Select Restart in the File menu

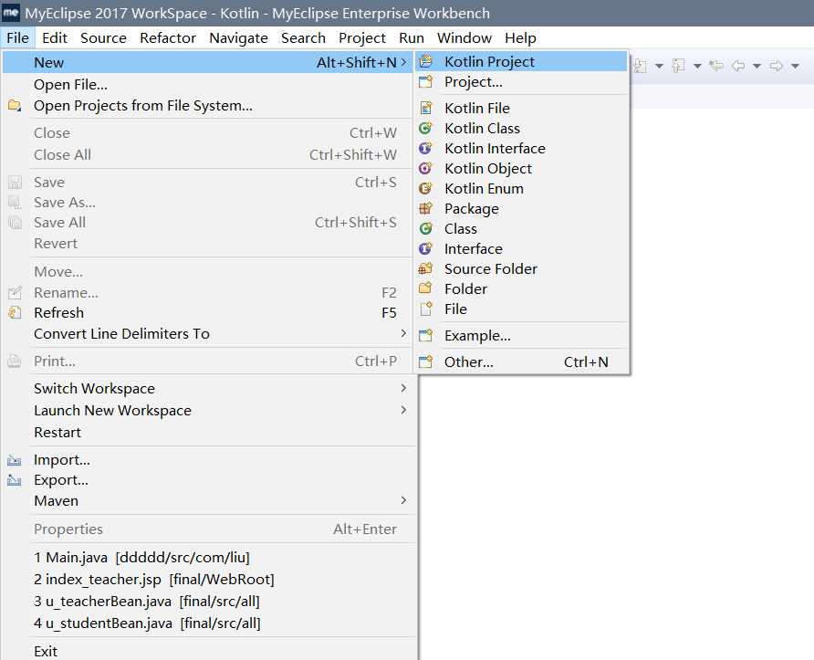click(x=208, y=432)
